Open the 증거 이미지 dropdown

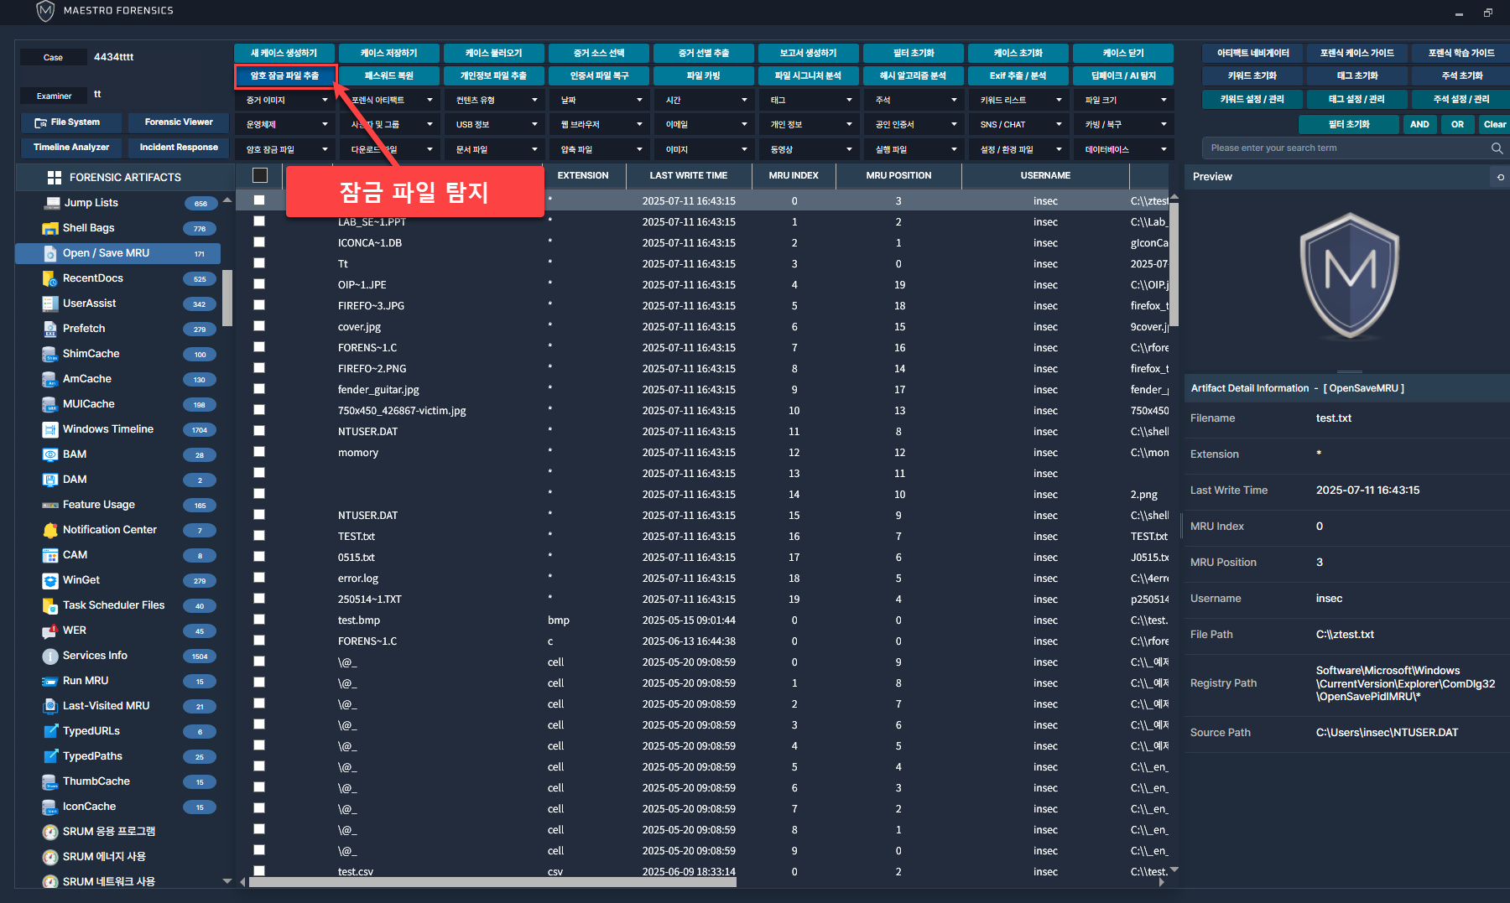(285, 100)
